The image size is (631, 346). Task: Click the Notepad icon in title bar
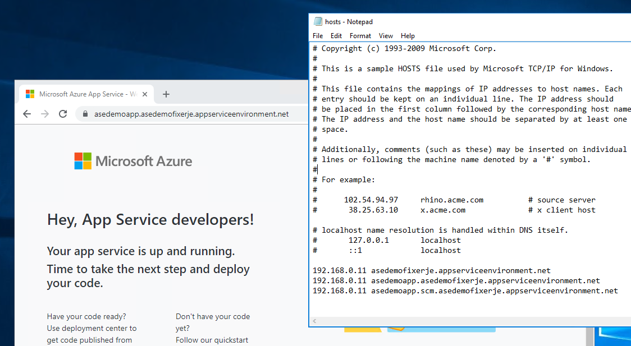point(318,22)
